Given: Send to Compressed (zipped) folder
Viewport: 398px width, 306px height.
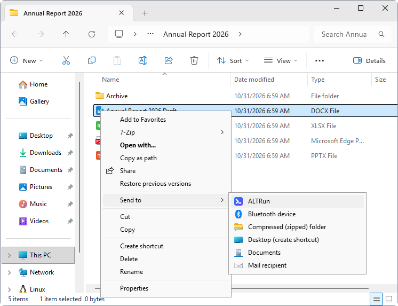Looking at the screenshot, I should point(297,227).
